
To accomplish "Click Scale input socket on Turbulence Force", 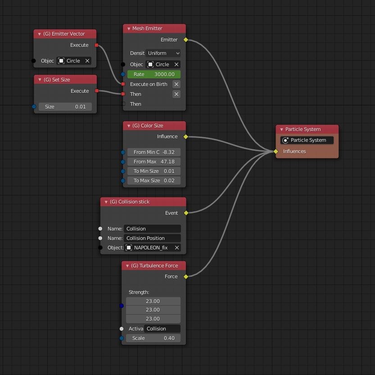I will click(x=122, y=338).
